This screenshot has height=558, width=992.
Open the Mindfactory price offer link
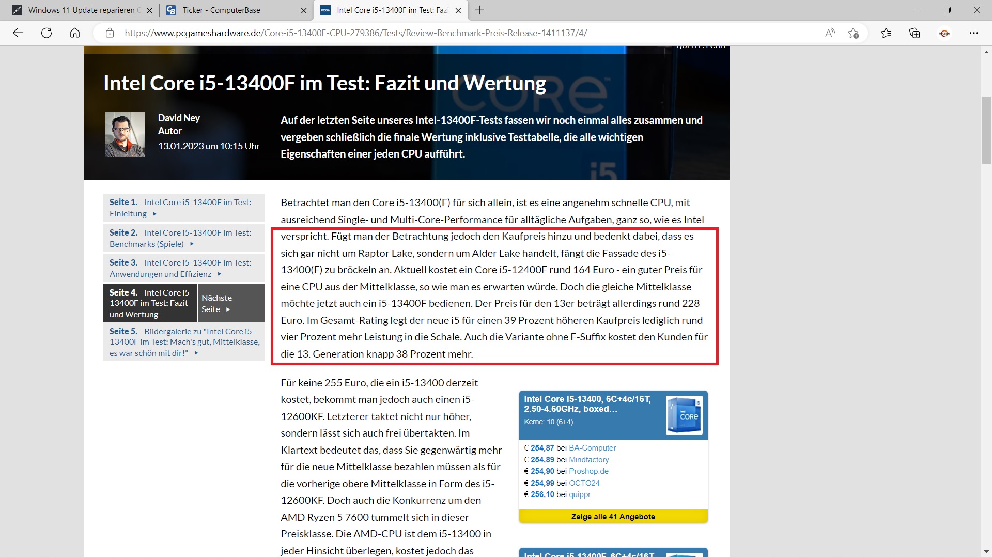[588, 460]
